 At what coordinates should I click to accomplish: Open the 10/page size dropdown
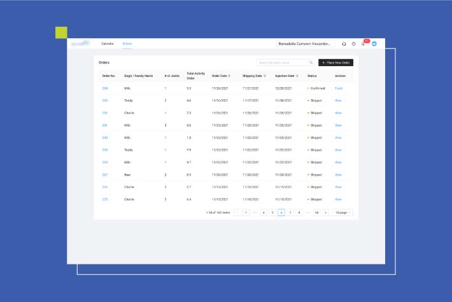point(343,212)
